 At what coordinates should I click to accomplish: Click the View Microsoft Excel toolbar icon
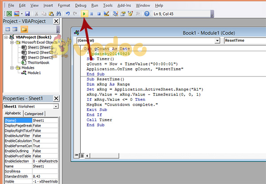tap(9, 14)
